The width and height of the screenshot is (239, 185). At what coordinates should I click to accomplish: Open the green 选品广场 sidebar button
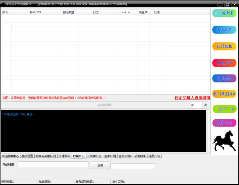pyautogui.click(x=224, y=109)
